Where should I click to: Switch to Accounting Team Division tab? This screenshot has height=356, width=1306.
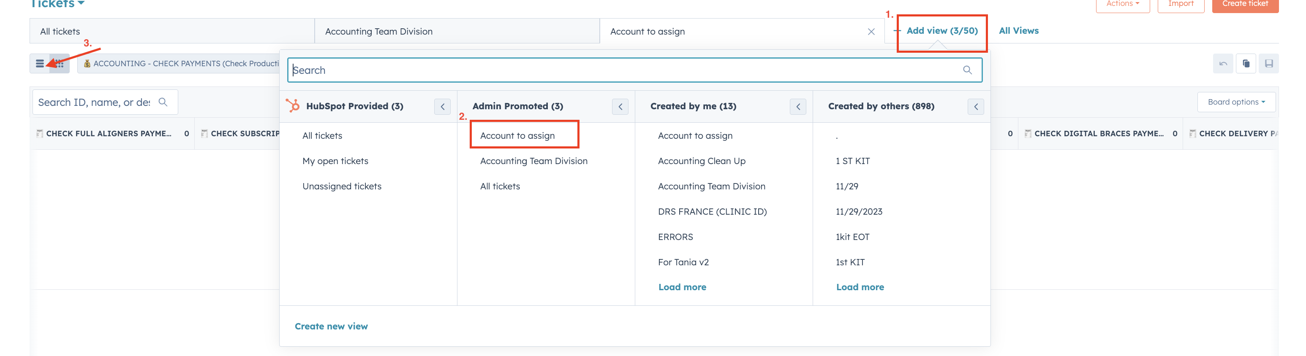click(379, 31)
